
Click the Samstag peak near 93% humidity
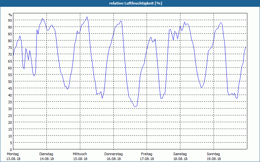click(184, 22)
